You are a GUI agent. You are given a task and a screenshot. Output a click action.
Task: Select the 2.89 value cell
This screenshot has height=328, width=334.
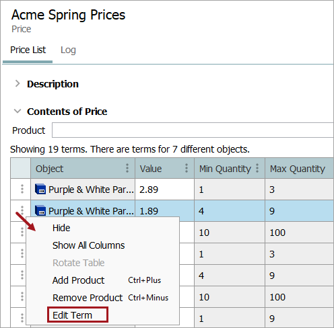[x=164, y=190]
